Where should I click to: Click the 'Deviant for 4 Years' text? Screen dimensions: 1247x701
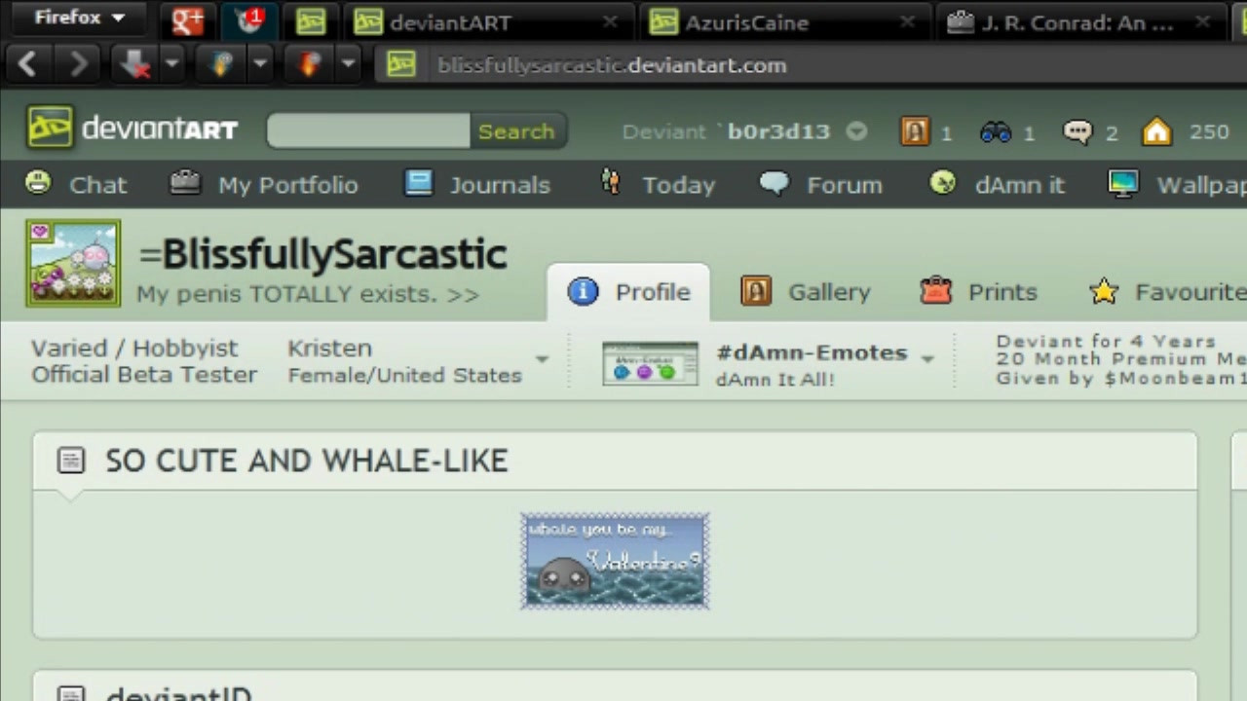(x=1106, y=342)
